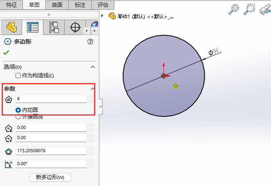
Task: Enable 作为构造线 checkbox
Action: [x=18, y=76]
